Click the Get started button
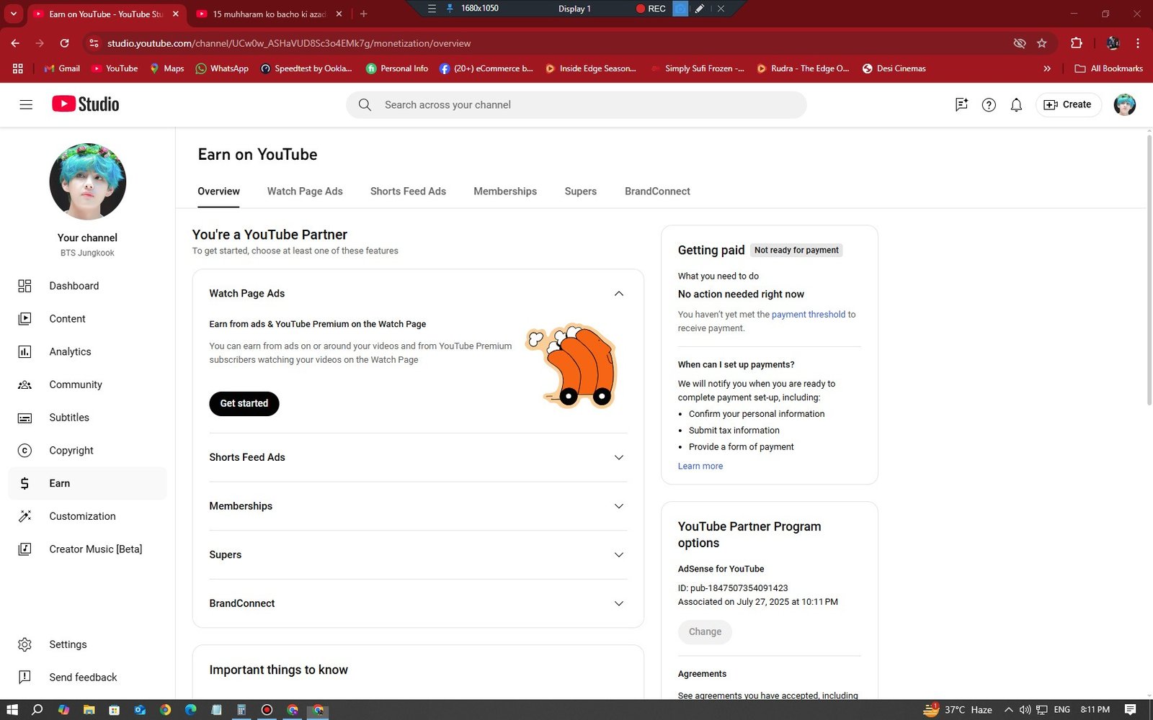Screen dimensions: 1153x720 pyautogui.click(x=244, y=403)
